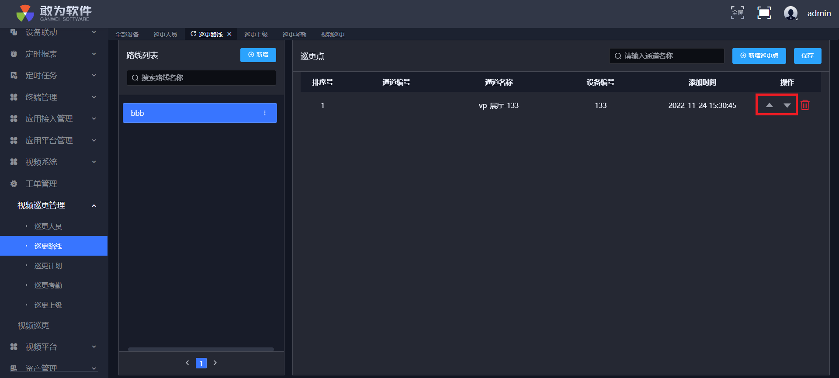Click the red delete trash icon
Image resolution: width=839 pixels, height=378 pixels.
pyautogui.click(x=805, y=105)
